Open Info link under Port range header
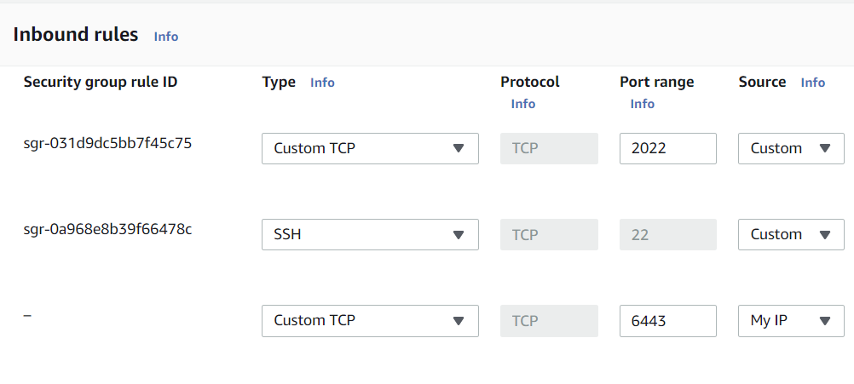The width and height of the screenshot is (854, 384). click(643, 104)
